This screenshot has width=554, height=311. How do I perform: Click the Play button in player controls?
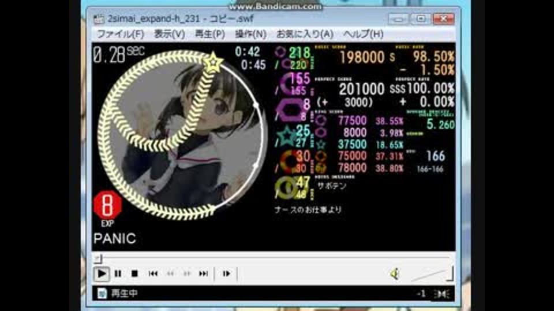tap(102, 274)
